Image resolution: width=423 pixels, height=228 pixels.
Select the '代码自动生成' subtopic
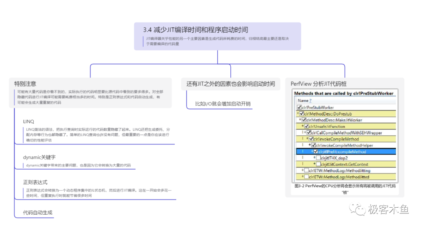(x=38, y=213)
